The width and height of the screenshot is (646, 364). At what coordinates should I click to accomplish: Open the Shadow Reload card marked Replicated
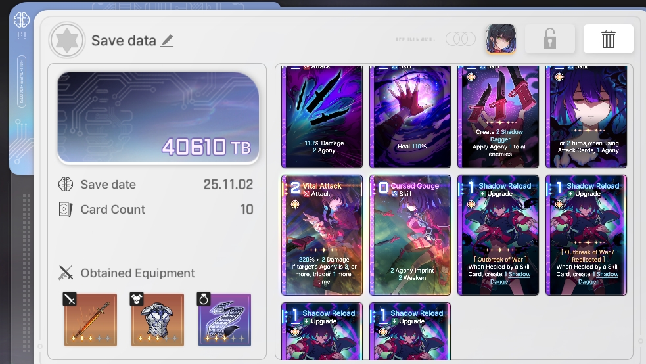(586, 235)
